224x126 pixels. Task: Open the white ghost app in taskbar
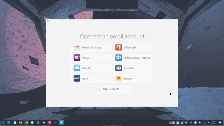tap(15, 123)
